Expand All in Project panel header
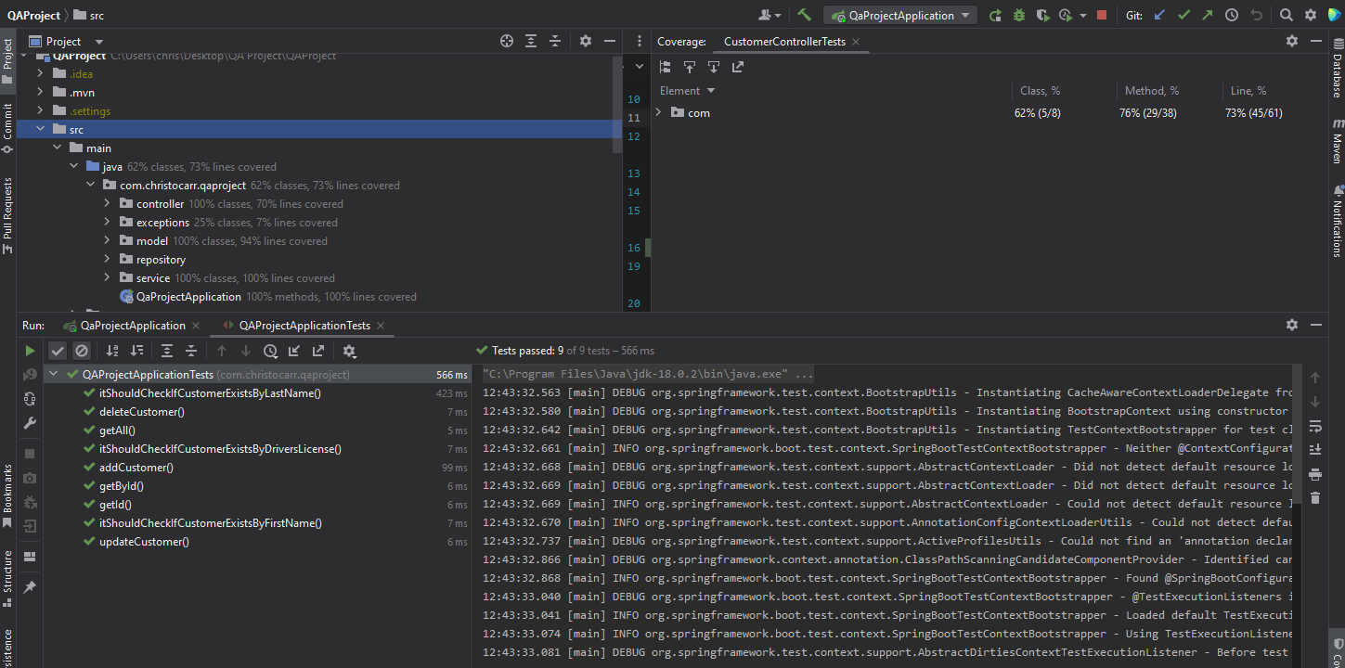This screenshot has width=1345, height=668. coord(531,41)
